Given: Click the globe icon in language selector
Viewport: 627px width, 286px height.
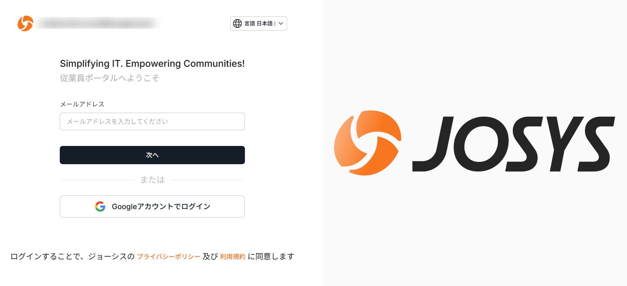Looking at the screenshot, I should [x=237, y=23].
